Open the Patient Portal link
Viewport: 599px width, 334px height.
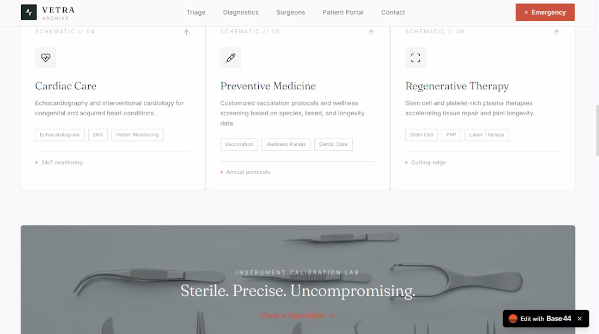click(x=343, y=12)
